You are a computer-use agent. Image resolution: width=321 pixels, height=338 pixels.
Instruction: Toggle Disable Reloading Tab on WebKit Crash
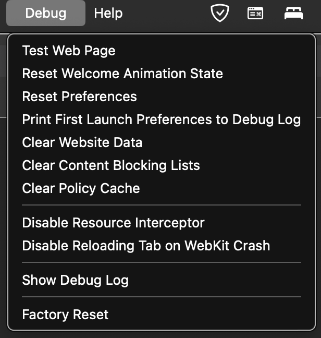point(146,246)
